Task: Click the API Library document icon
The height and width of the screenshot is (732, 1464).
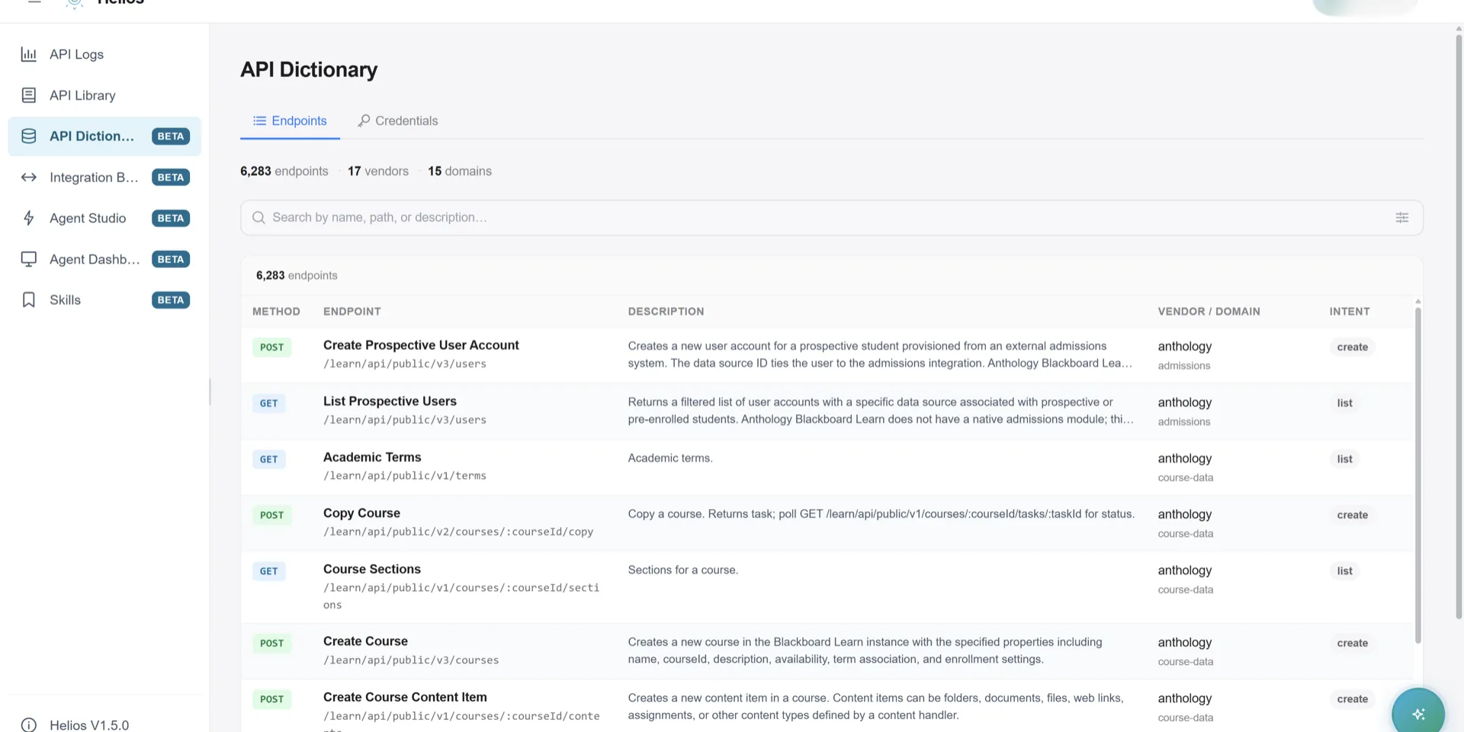Action: coord(28,95)
